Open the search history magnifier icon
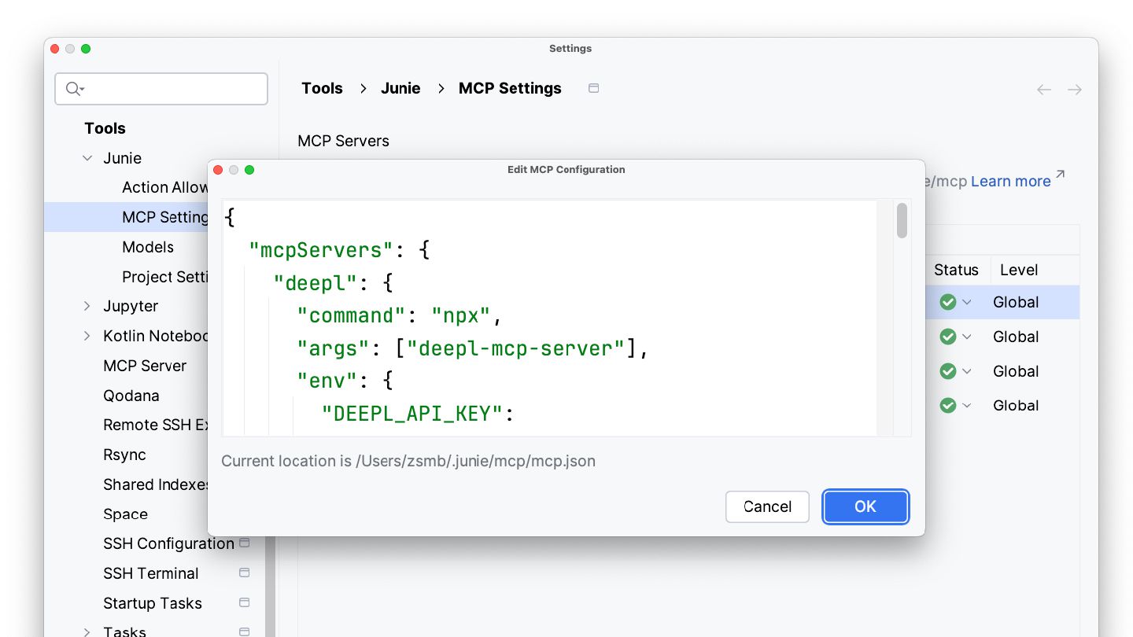 (x=75, y=89)
